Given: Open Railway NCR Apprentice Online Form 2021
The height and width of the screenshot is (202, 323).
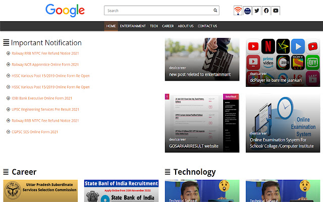Looking at the screenshot, I should coord(45,65).
